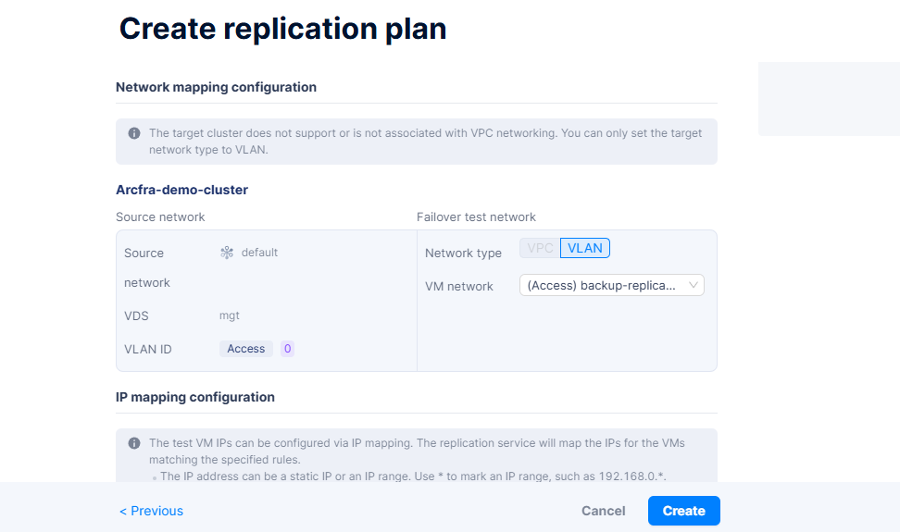
Task: Click the Create replication plan title
Action: 282,29
